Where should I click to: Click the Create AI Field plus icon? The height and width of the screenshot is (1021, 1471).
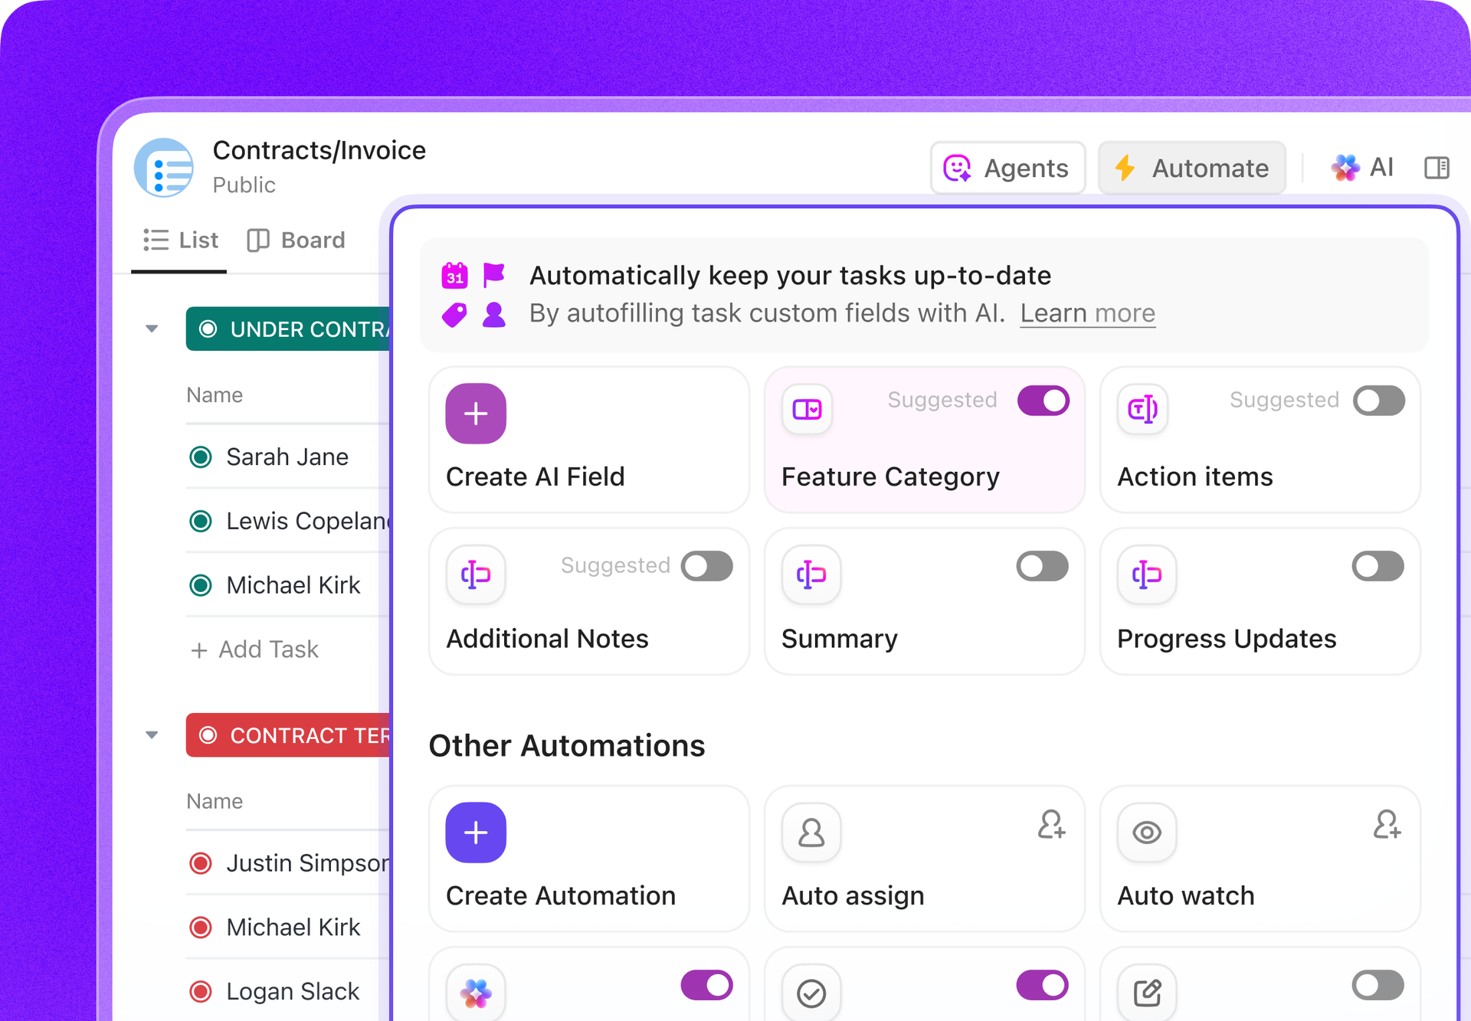[x=476, y=414]
